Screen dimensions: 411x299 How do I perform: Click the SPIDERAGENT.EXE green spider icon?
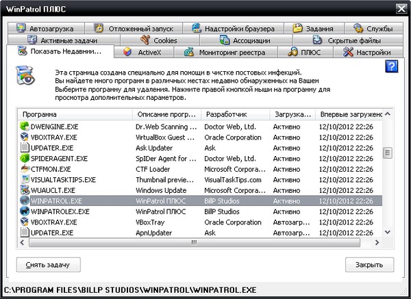tap(25, 158)
